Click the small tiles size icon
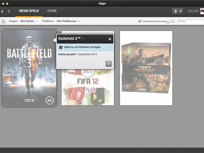This screenshot has height=153, width=204. point(139,21)
